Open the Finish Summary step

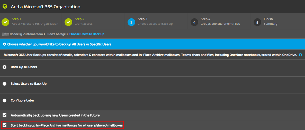click(278, 21)
